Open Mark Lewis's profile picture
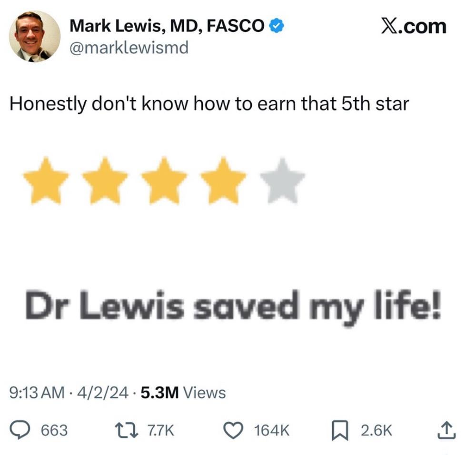This screenshot has width=466, height=455. coord(35,36)
